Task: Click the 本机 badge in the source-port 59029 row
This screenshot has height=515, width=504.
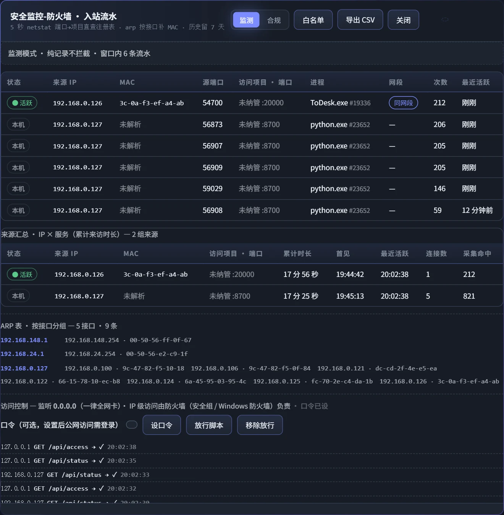Action: (18, 189)
